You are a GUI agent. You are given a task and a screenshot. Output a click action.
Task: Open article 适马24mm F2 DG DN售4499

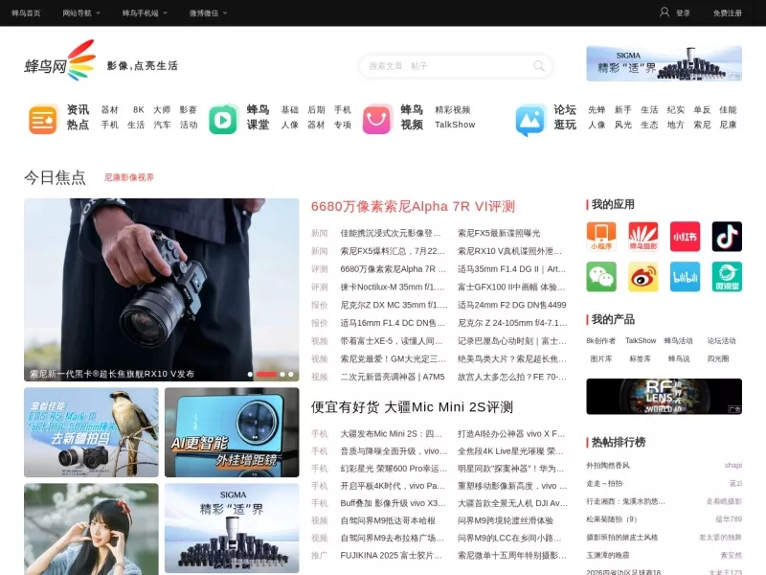[x=511, y=305]
